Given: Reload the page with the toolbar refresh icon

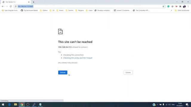Looking at the screenshot, I should point(11,7).
